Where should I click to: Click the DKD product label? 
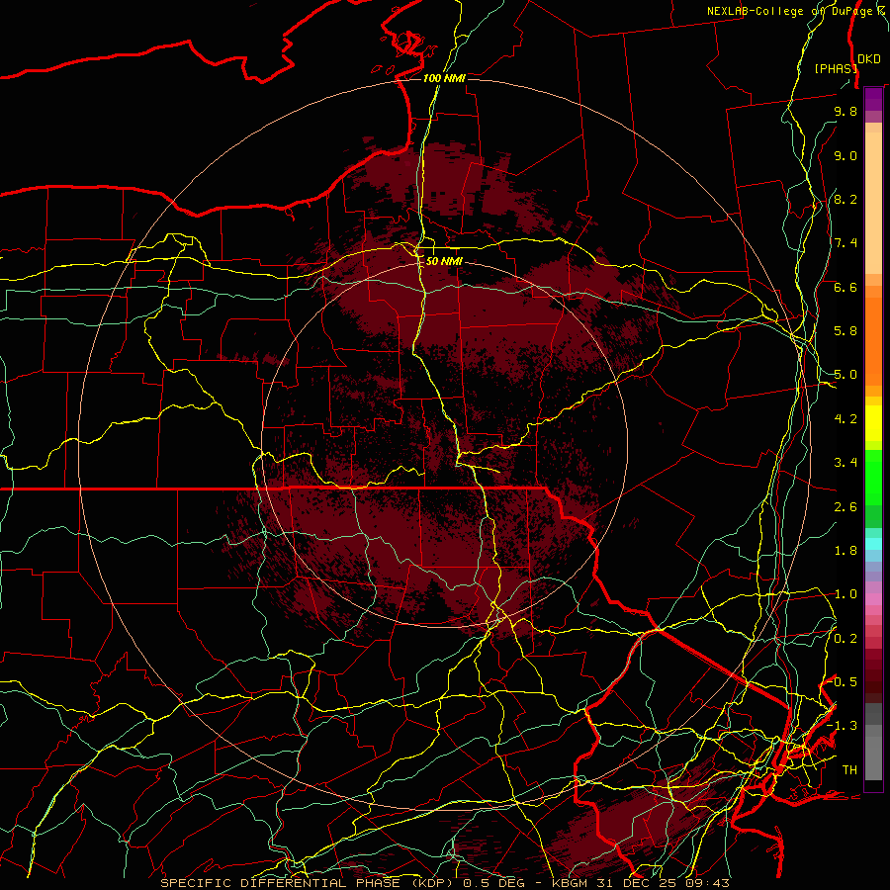tap(869, 59)
